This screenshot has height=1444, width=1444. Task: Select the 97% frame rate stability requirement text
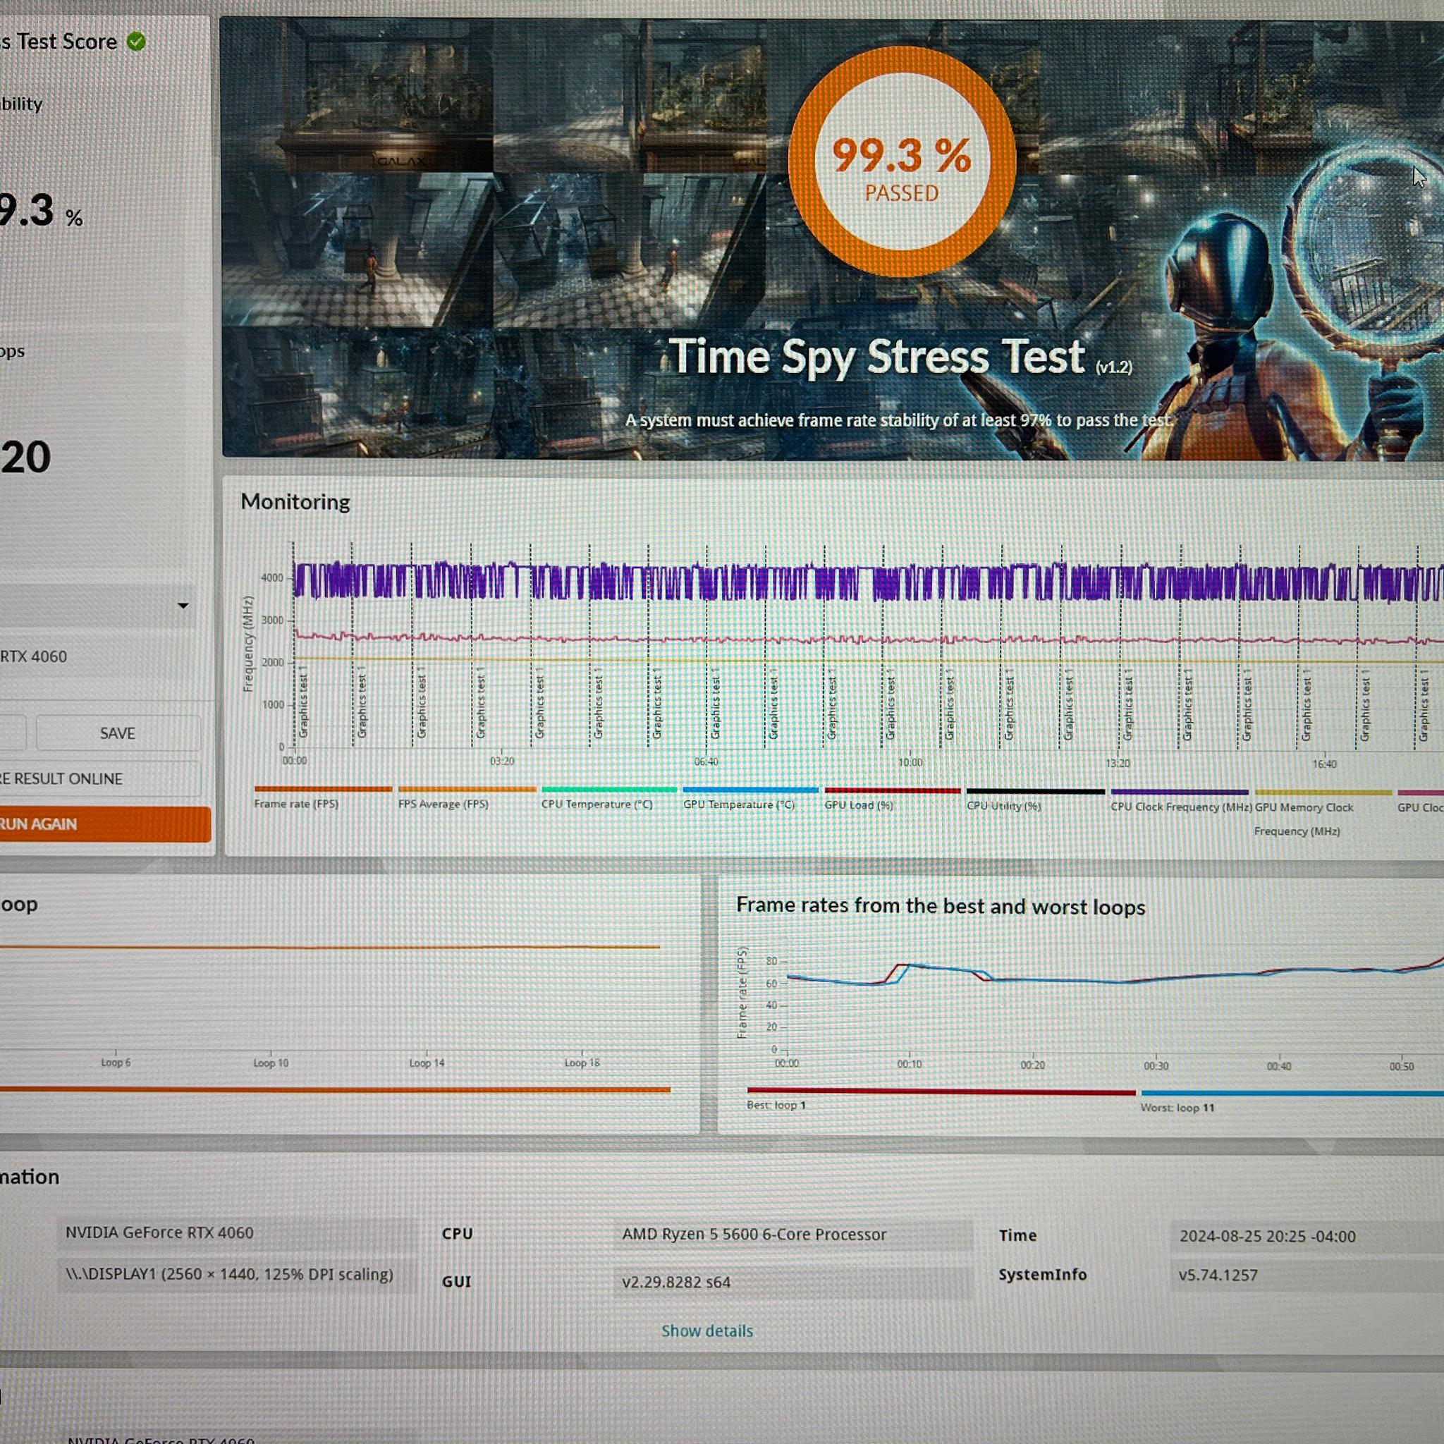pyautogui.click(x=898, y=420)
